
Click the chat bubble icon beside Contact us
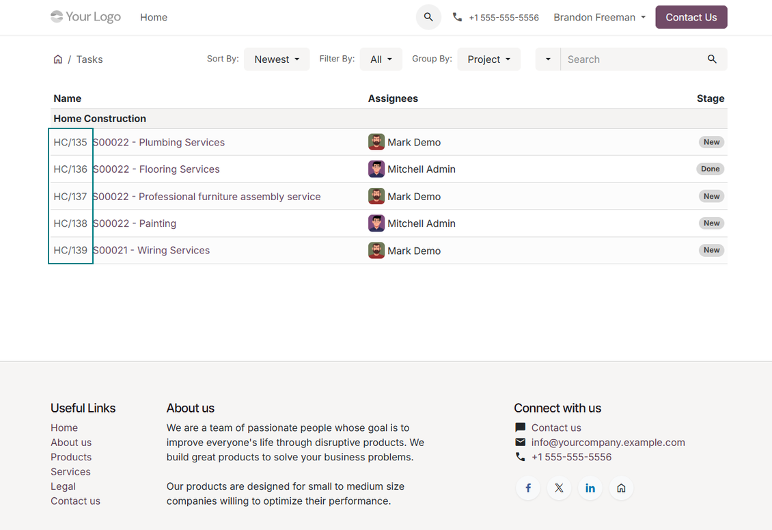[520, 427]
